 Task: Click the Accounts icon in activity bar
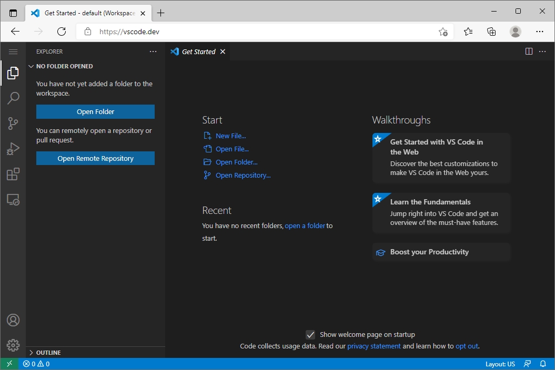(13, 320)
